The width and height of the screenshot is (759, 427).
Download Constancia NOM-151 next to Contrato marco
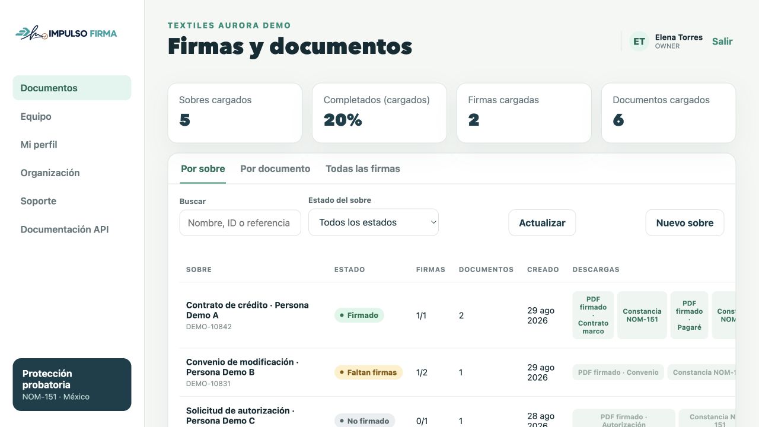click(x=642, y=316)
